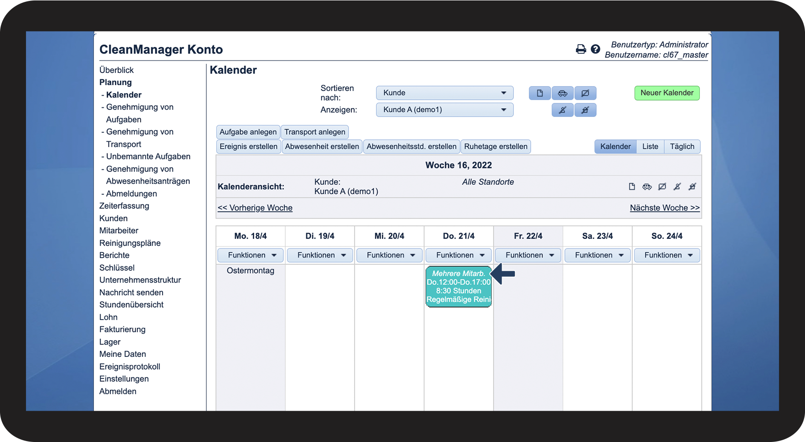
Task: Open Nachricht senden in the sidebar
Action: (131, 293)
